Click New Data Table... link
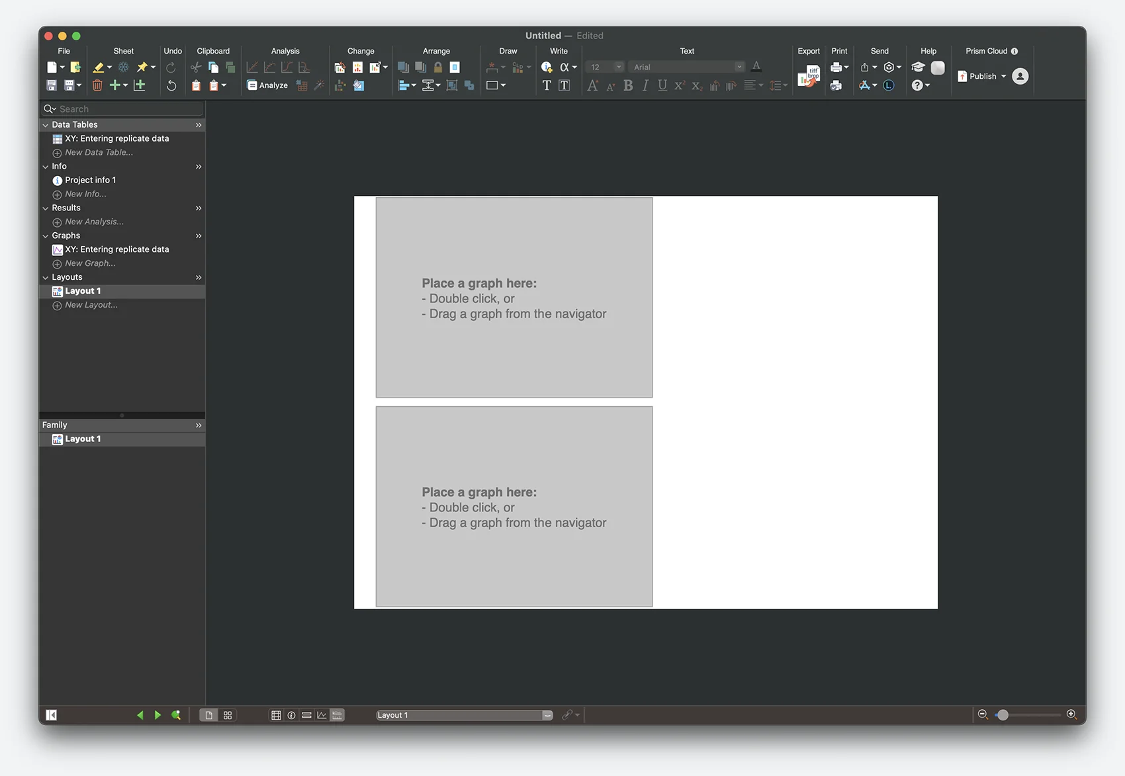 (99, 152)
